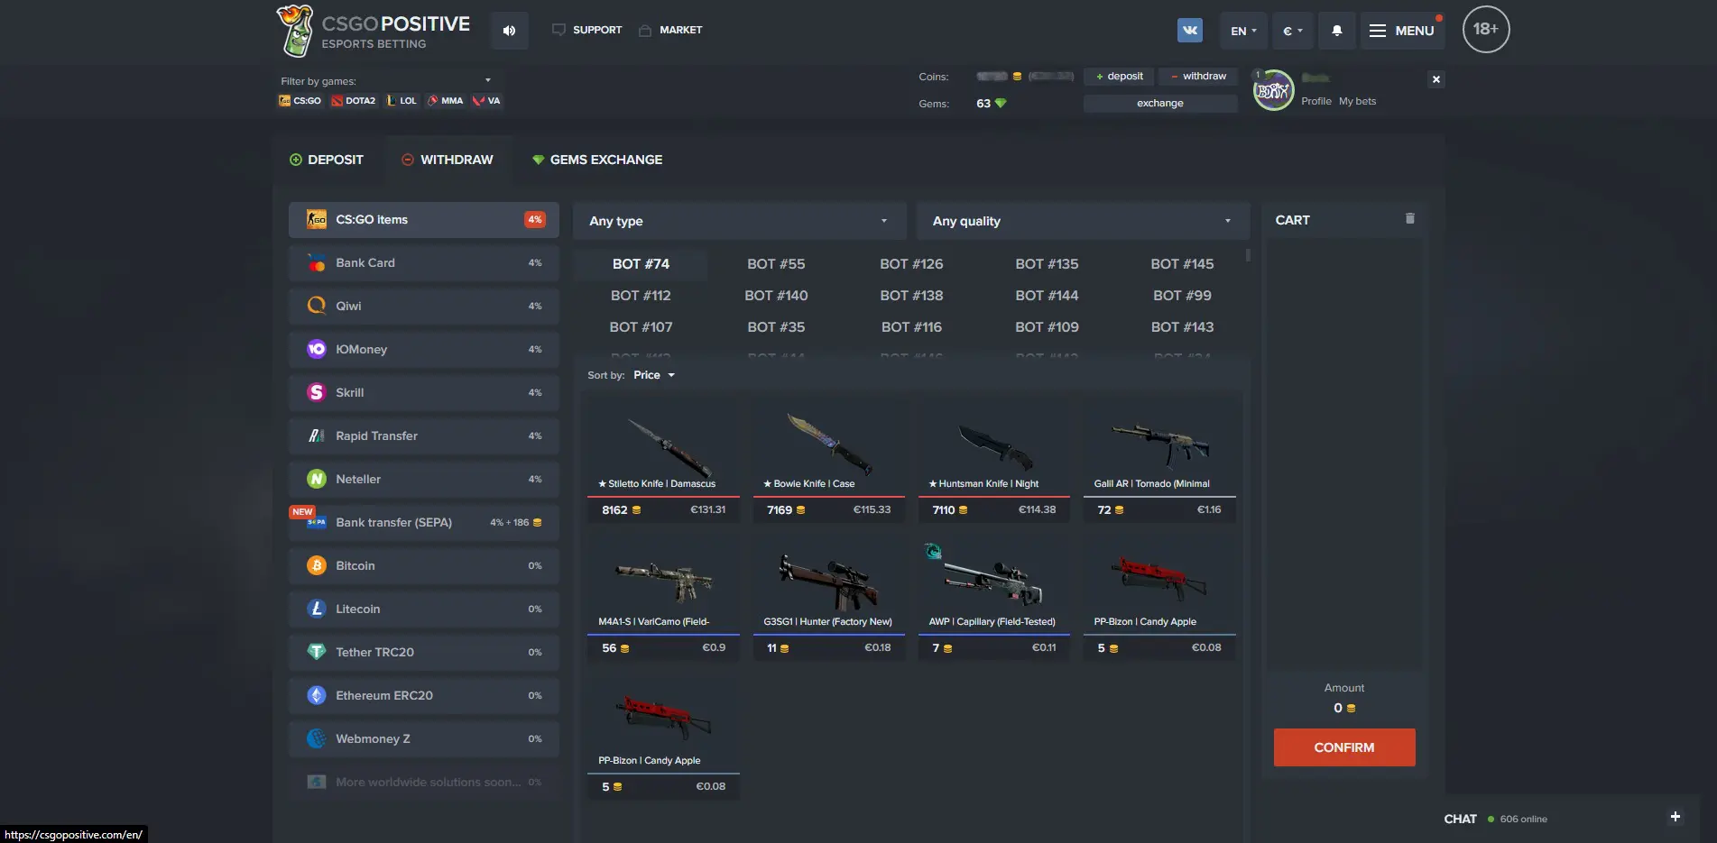The image size is (1717, 843).
Task: Add Huntsman Knife Night to cart
Action: [993, 460]
